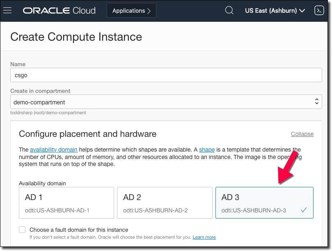Image resolution: width=332 pixels, height=251 pixels.
Task: Click the search magnifier icon
Action: (229, 11)
